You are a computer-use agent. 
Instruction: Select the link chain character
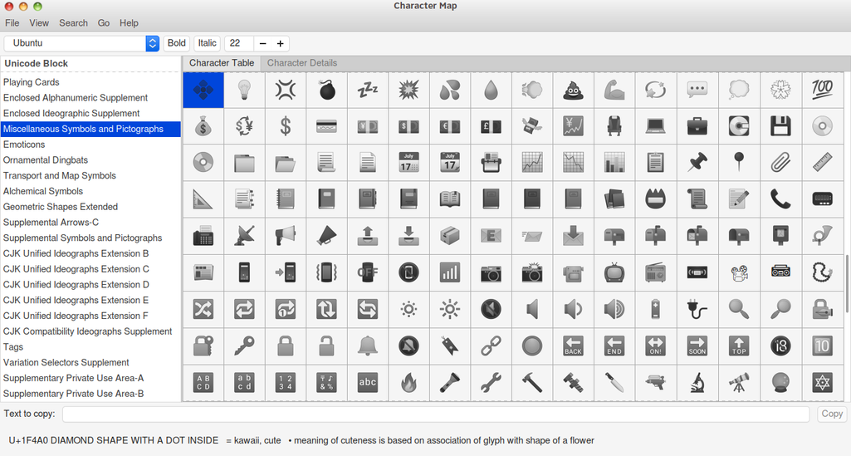click(491, 346)
